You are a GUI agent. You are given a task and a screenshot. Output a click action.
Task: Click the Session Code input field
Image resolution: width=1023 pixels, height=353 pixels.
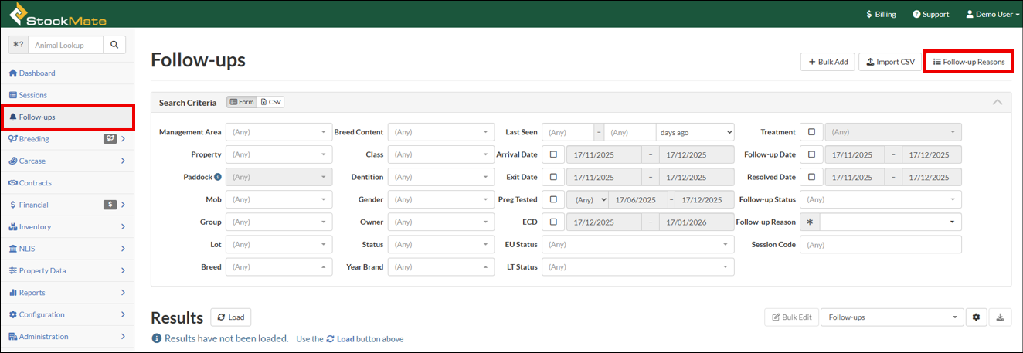click(x=880, y=245)
